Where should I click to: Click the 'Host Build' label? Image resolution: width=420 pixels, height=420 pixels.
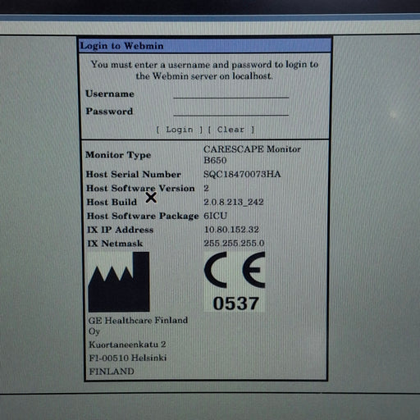pyautogui.click(x=112, y=202)
